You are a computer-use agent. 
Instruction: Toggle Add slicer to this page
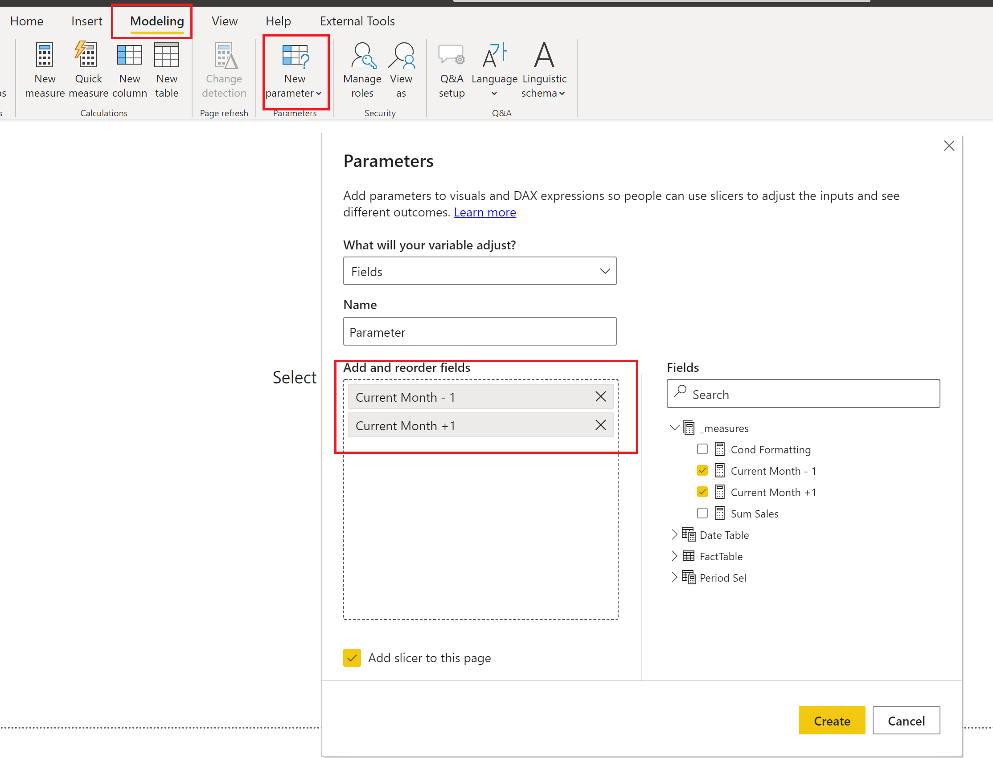coord(352,658)
